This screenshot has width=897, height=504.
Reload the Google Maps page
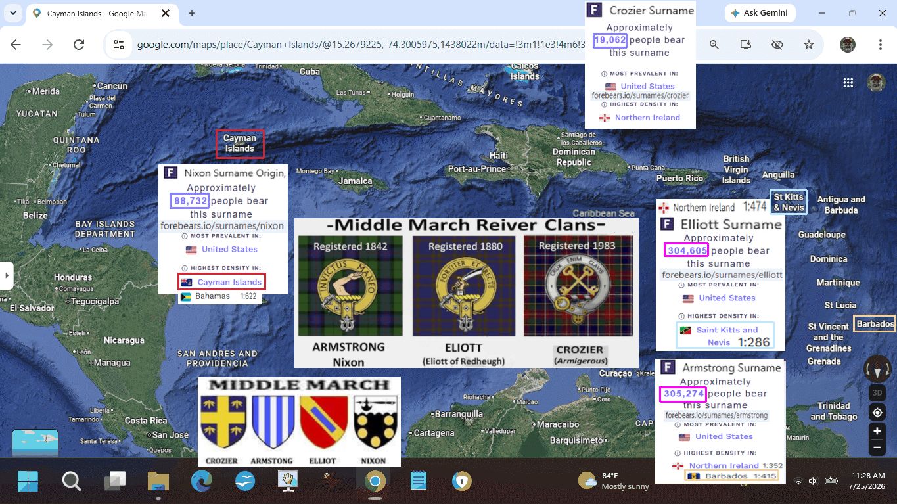[79, 45]
